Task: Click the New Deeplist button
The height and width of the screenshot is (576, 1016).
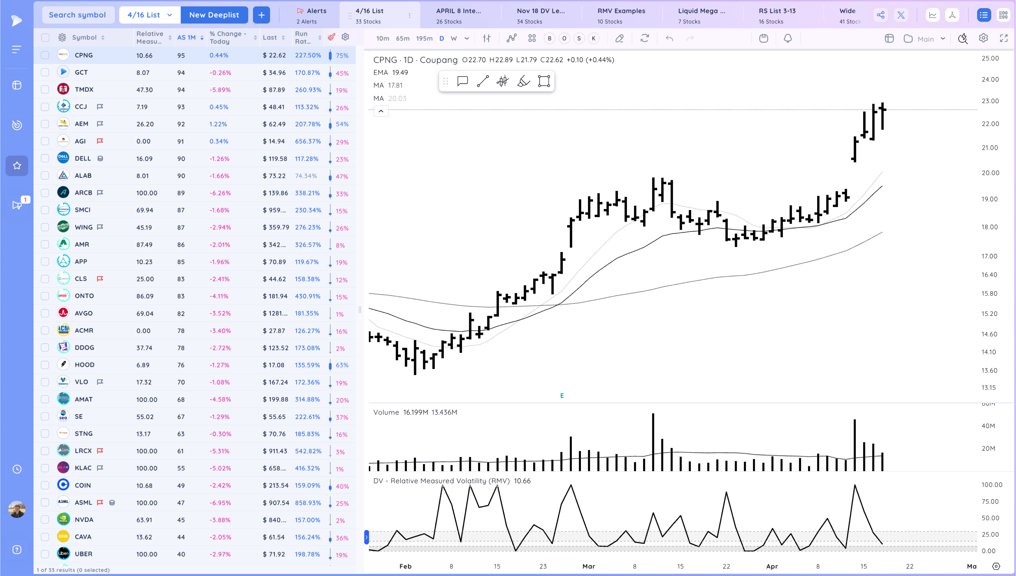Action: pyautogui.click(x=214, y=15)
